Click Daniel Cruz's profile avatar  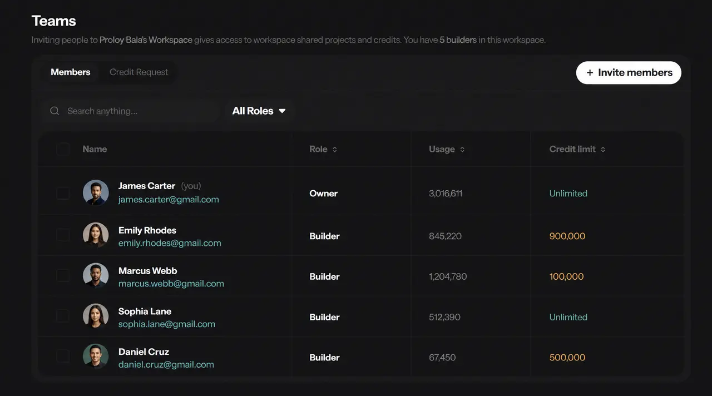[96, 357]
